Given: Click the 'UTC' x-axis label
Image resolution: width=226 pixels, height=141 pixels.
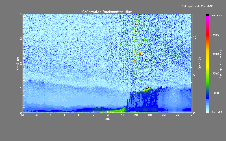Looking at the screenshot, I should click(x=107, y=119).
